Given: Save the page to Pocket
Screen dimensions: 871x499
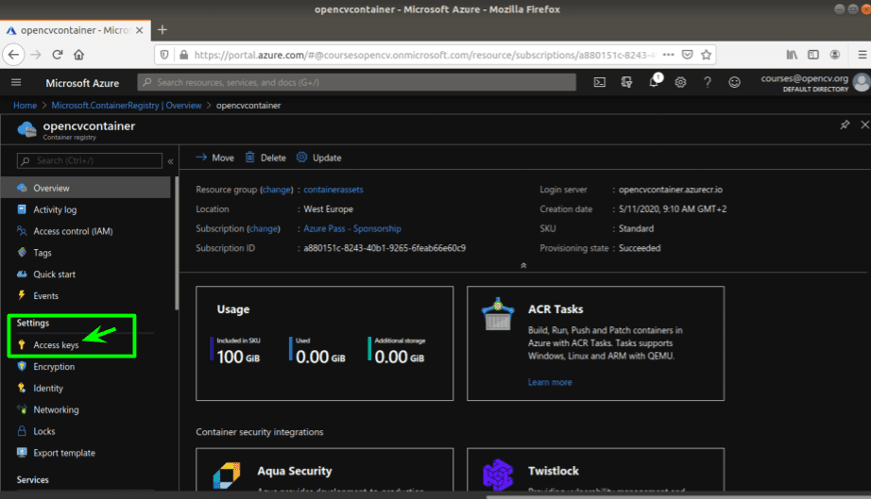Looking at the screenshot, I should coord(687,55).
